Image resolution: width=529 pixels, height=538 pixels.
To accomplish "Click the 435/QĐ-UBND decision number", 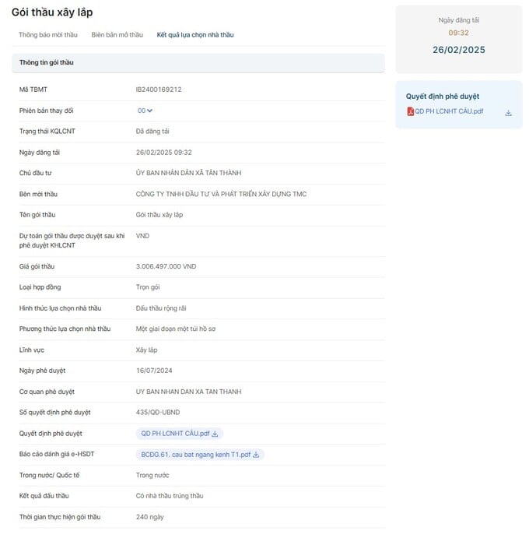I will 158,413.
